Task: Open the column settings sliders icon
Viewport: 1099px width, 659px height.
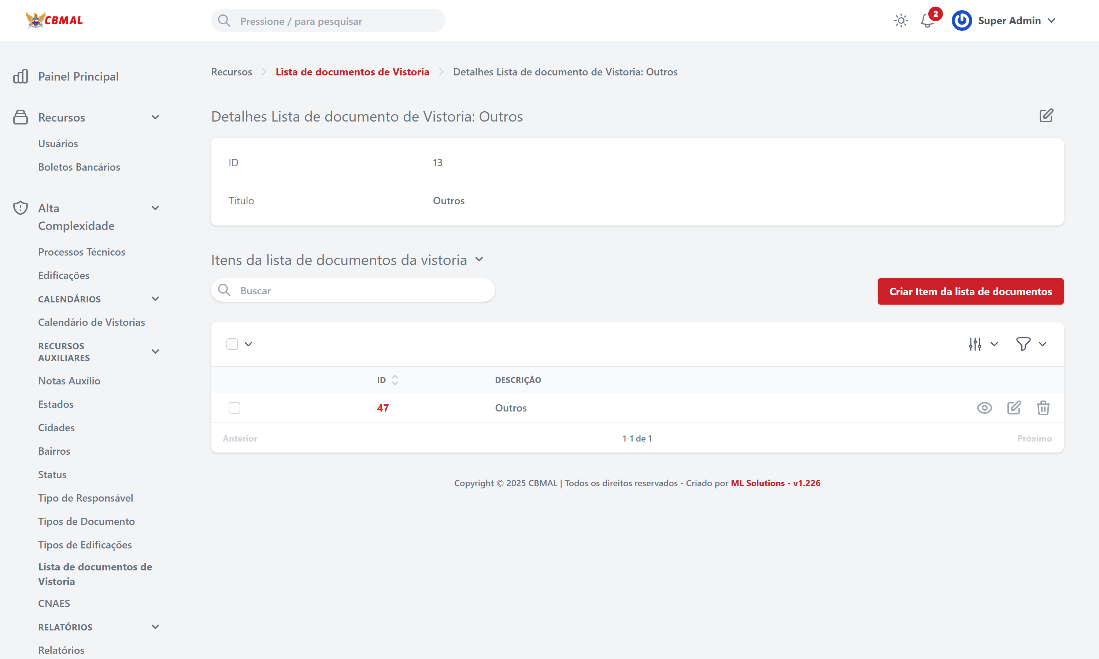Action: [975, 344]
